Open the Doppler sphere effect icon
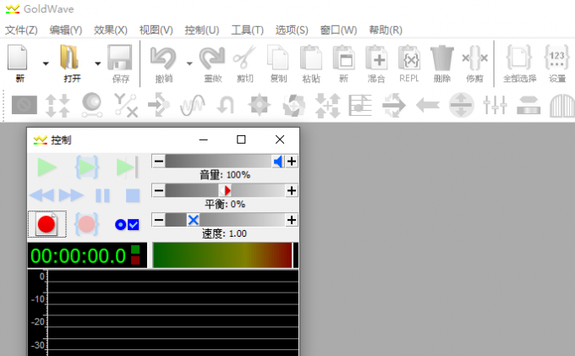 91,105
